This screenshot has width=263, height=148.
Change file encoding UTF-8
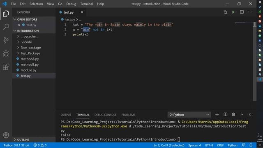(209, 145)
